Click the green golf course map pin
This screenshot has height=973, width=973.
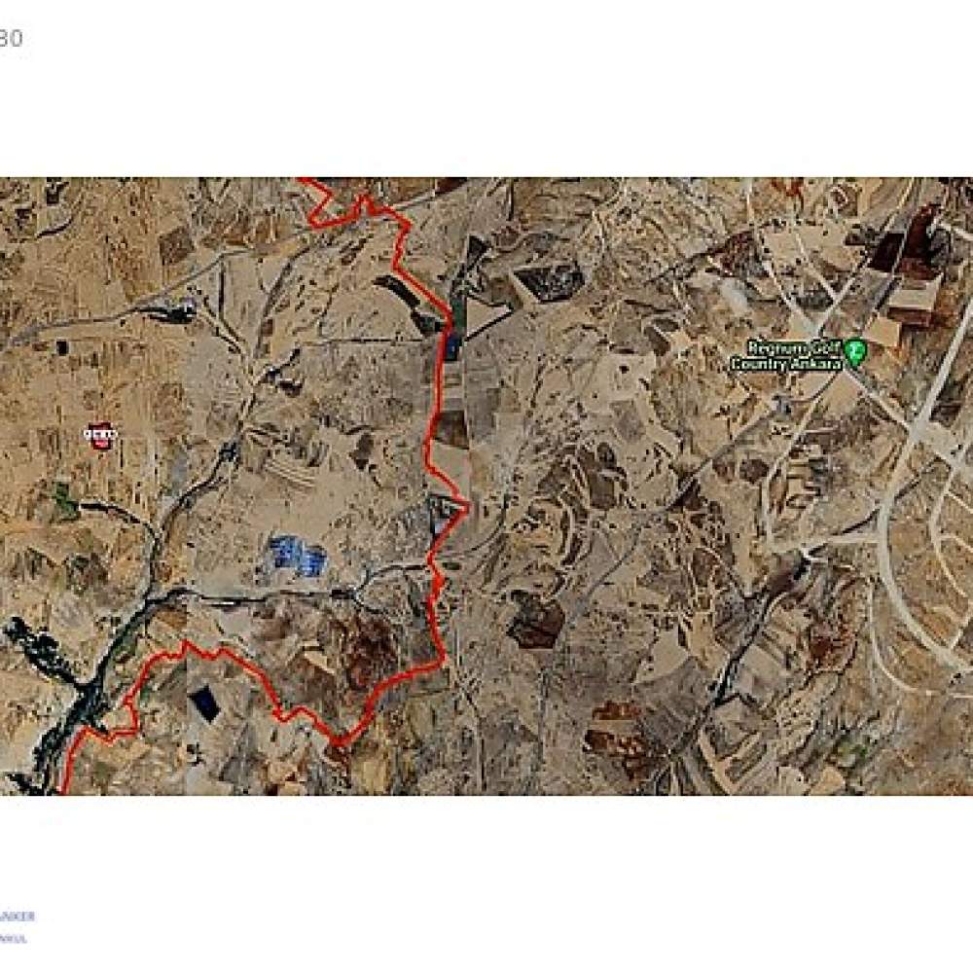[856, 352]
